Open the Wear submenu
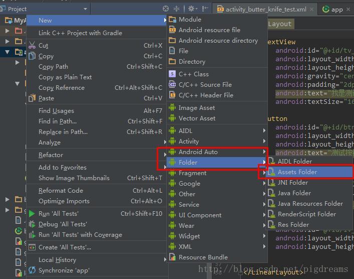 [x=217, y=226]
